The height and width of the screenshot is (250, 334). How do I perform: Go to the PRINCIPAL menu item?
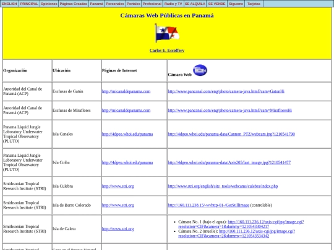tap(29, 4)
